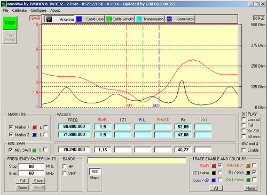Screen dimensions: 267x195
Task: Click the blue Loss / dB colour swatch
Action: (214, 180)
